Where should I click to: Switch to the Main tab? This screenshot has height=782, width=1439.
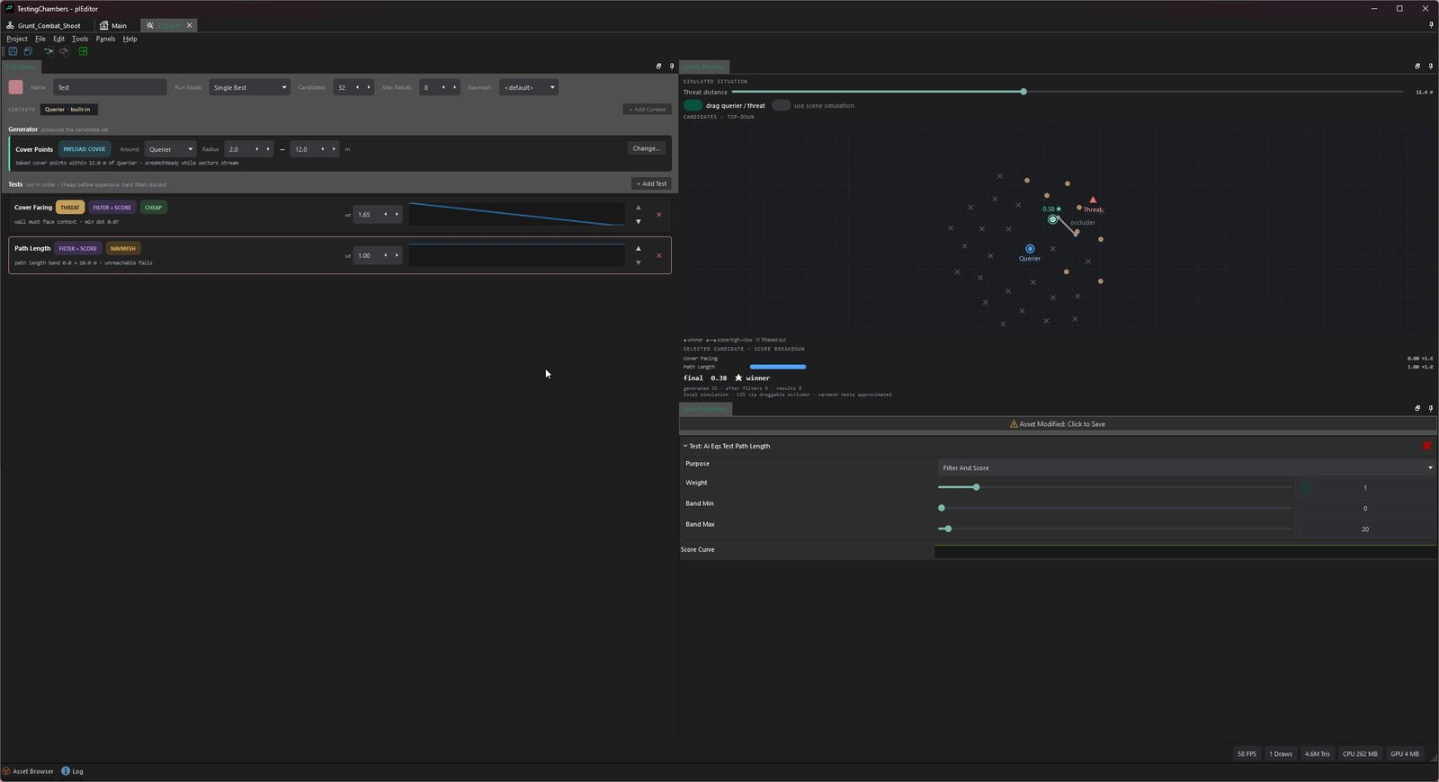pyautogui.click(x=113, y=25)
